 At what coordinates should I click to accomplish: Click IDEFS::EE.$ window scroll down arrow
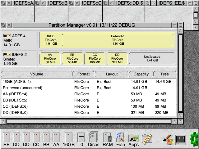coord(196,21)
